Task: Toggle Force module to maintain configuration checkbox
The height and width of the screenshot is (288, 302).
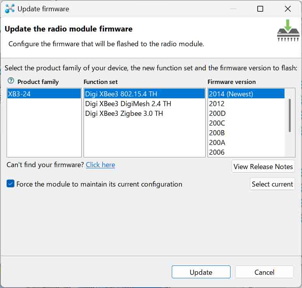Action: pos(10,183)
